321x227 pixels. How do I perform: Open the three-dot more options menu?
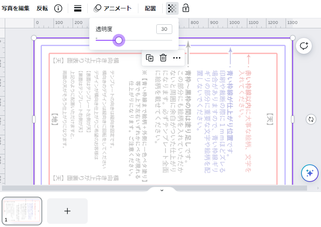click(177, 58)
